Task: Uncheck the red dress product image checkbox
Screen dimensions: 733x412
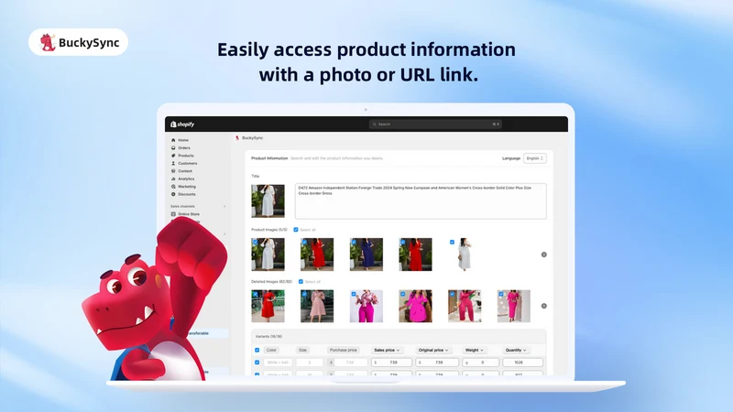Action: coord(304,242)
